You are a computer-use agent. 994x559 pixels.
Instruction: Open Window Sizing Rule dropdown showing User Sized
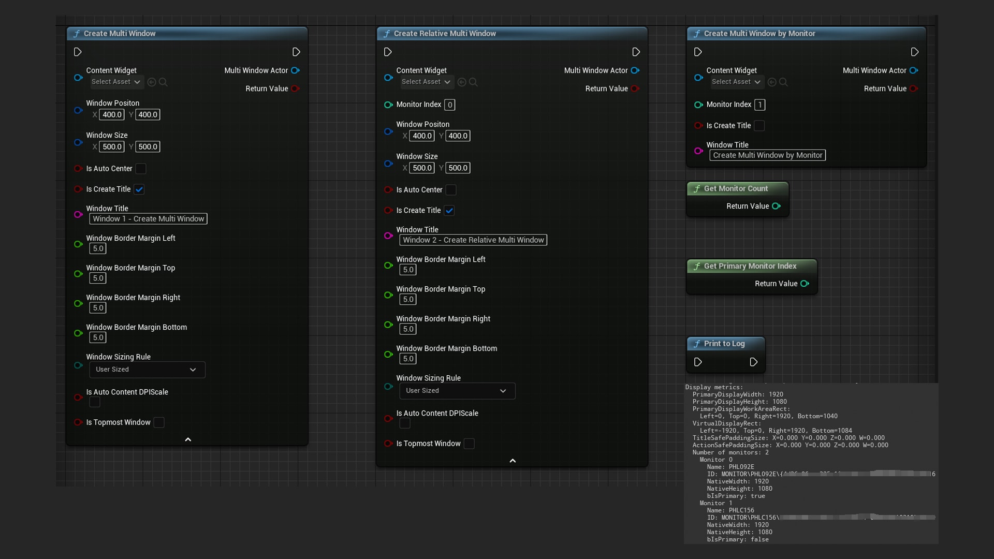point(147,370)
